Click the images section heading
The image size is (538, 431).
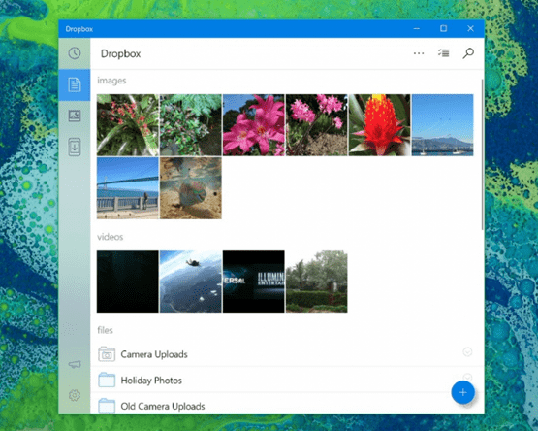111,81
